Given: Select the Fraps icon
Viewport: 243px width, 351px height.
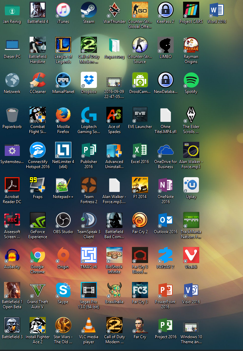Looking at the screenshot, I should [38, 185].
